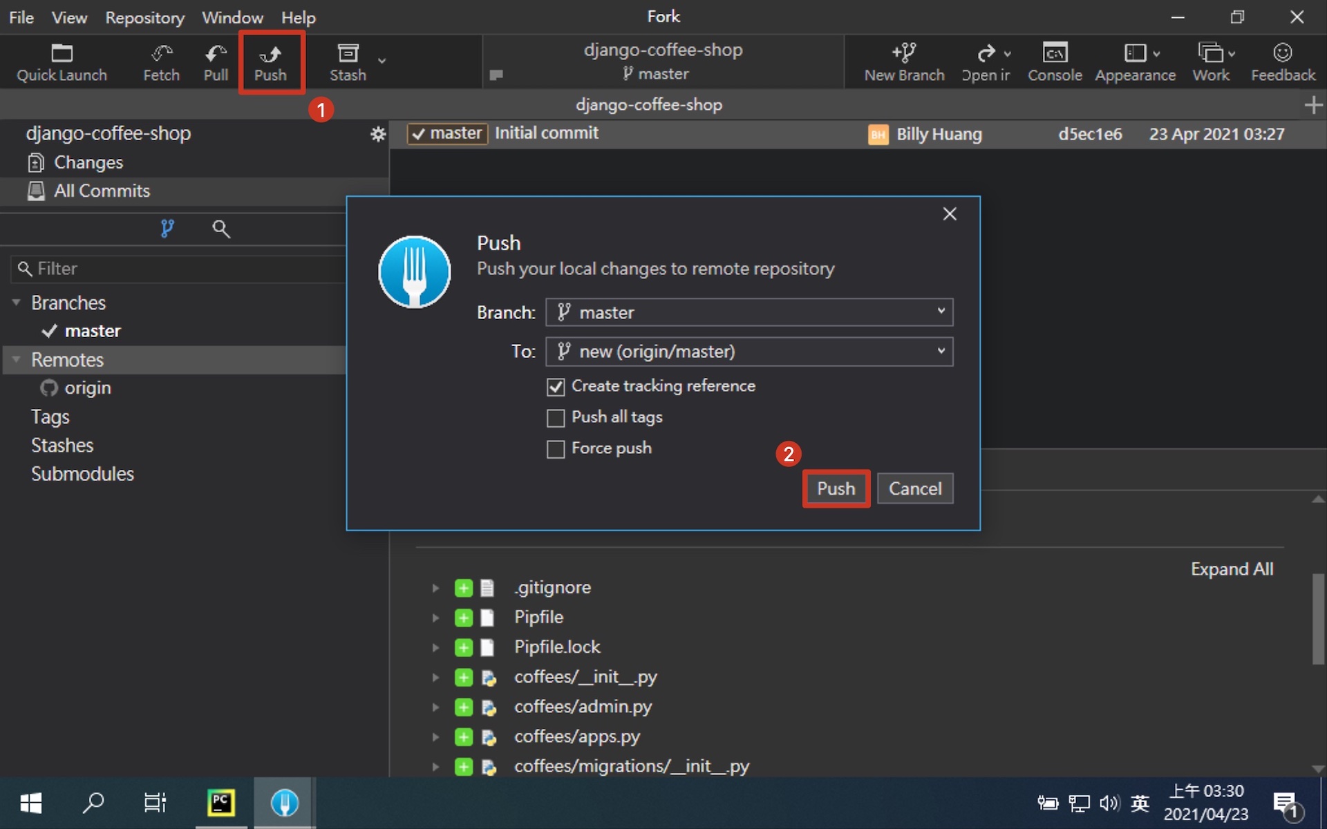The width and height of the screenshot is (1327, 829).
Task: Open the Tags section
Action: click(50, 417)
